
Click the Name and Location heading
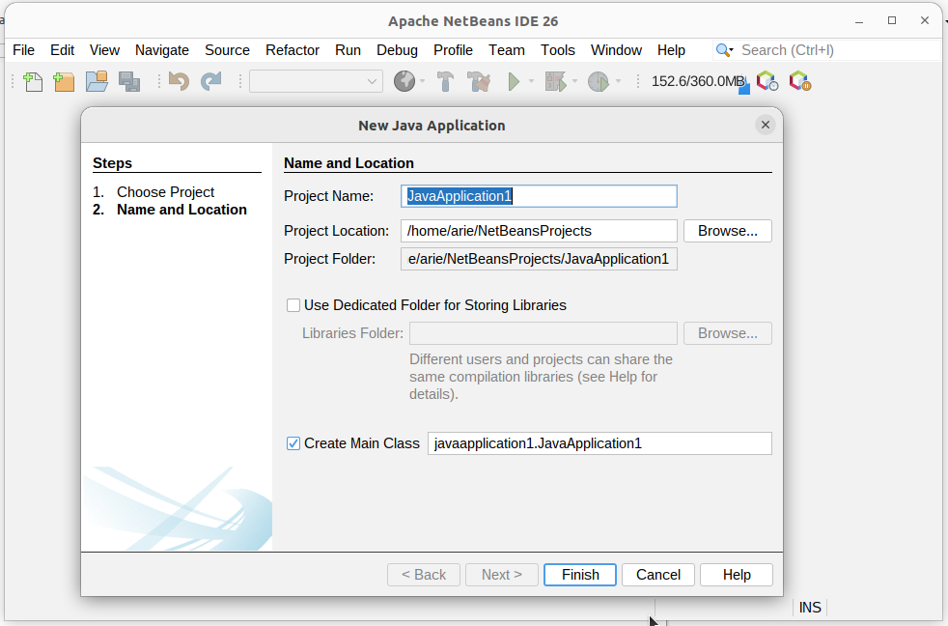[349, 163]
